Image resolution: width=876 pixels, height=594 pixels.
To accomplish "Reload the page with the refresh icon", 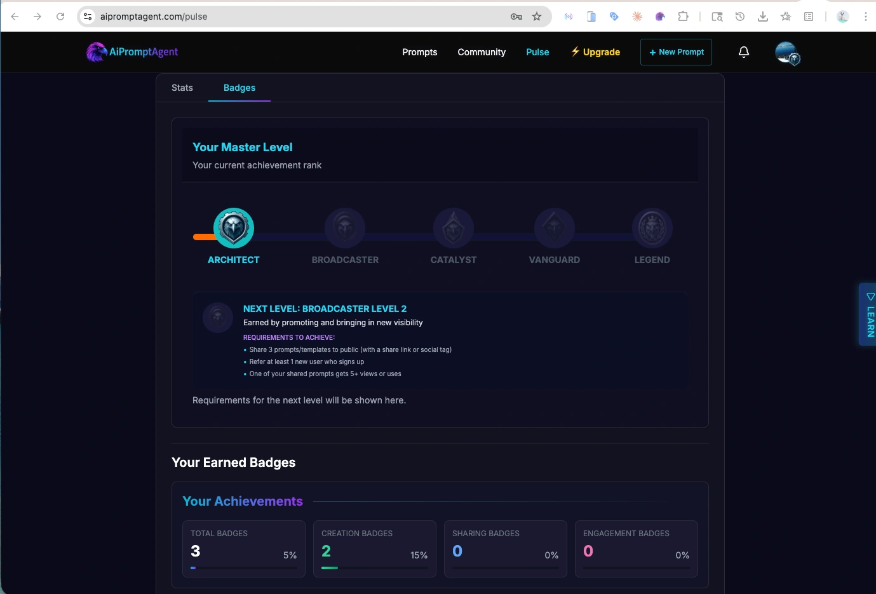I will pyautogui.click(x=60, y=17).
